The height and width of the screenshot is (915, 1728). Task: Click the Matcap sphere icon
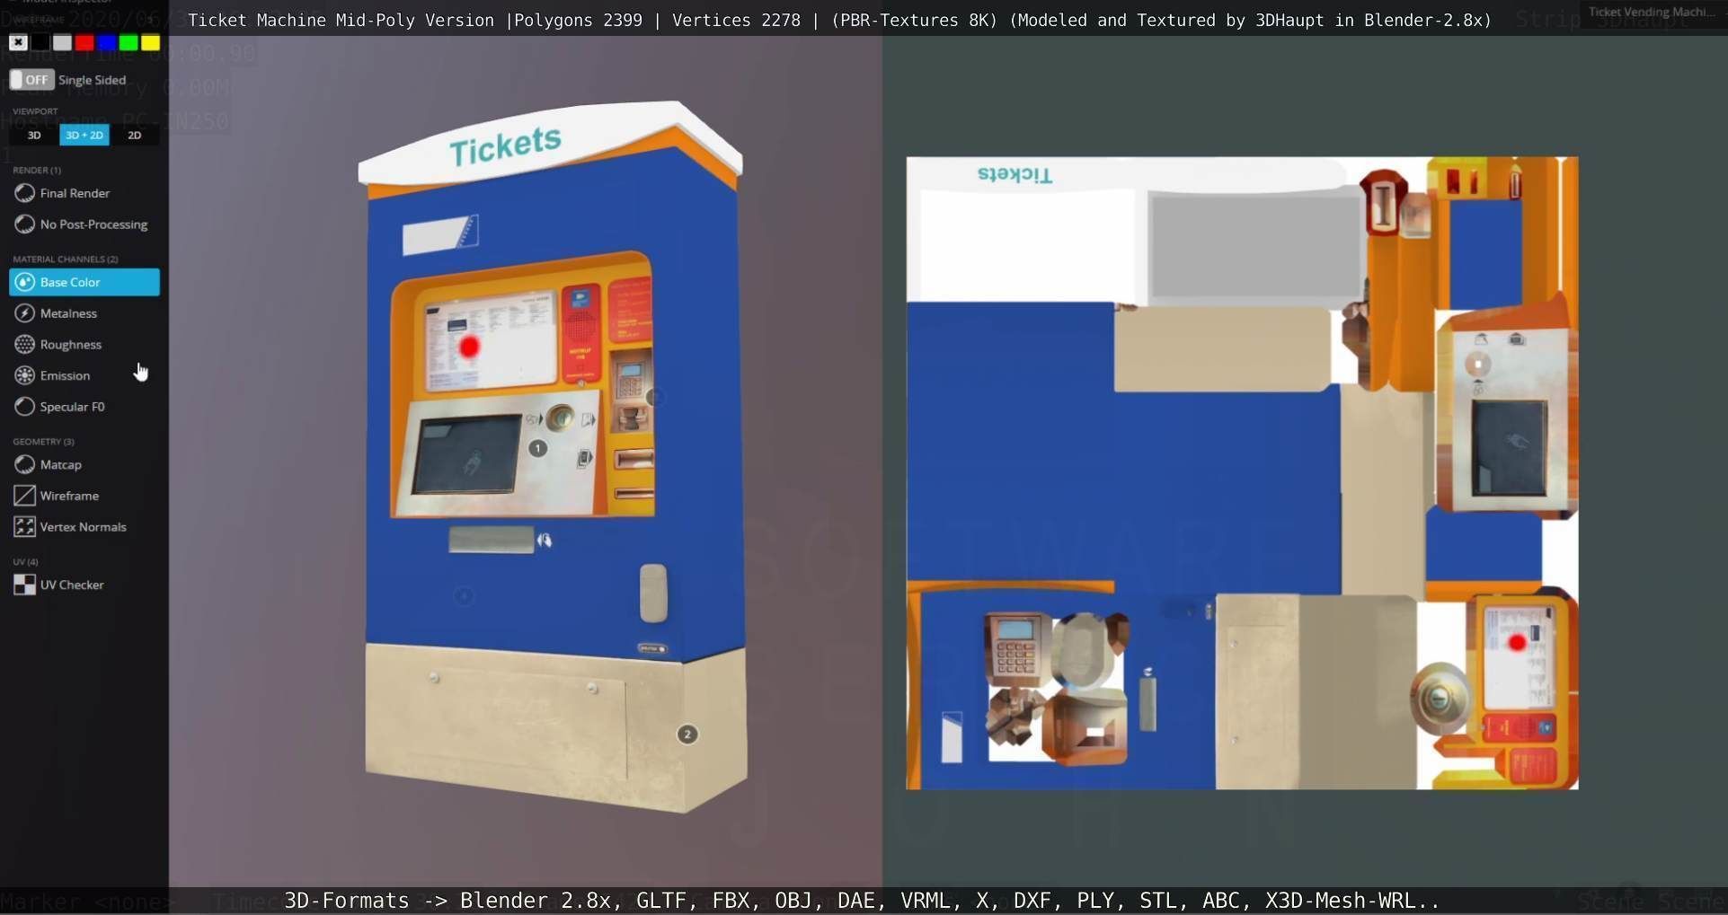(x=25, y=464)
